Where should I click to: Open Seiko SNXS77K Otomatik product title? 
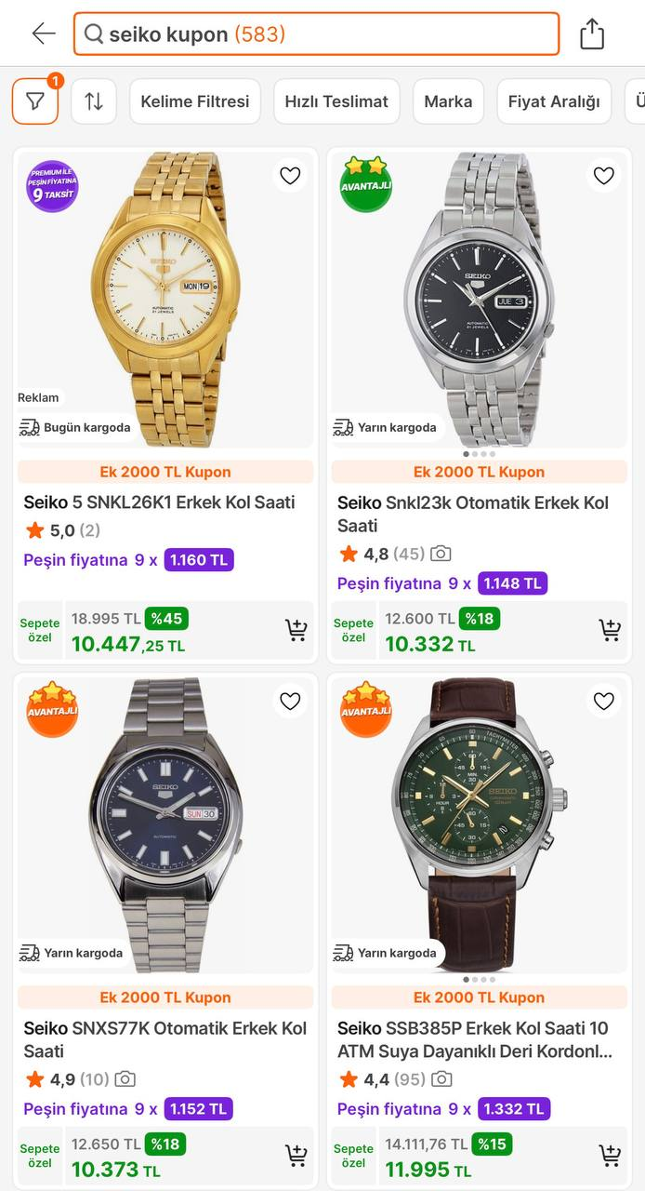tap(165, 1039)
